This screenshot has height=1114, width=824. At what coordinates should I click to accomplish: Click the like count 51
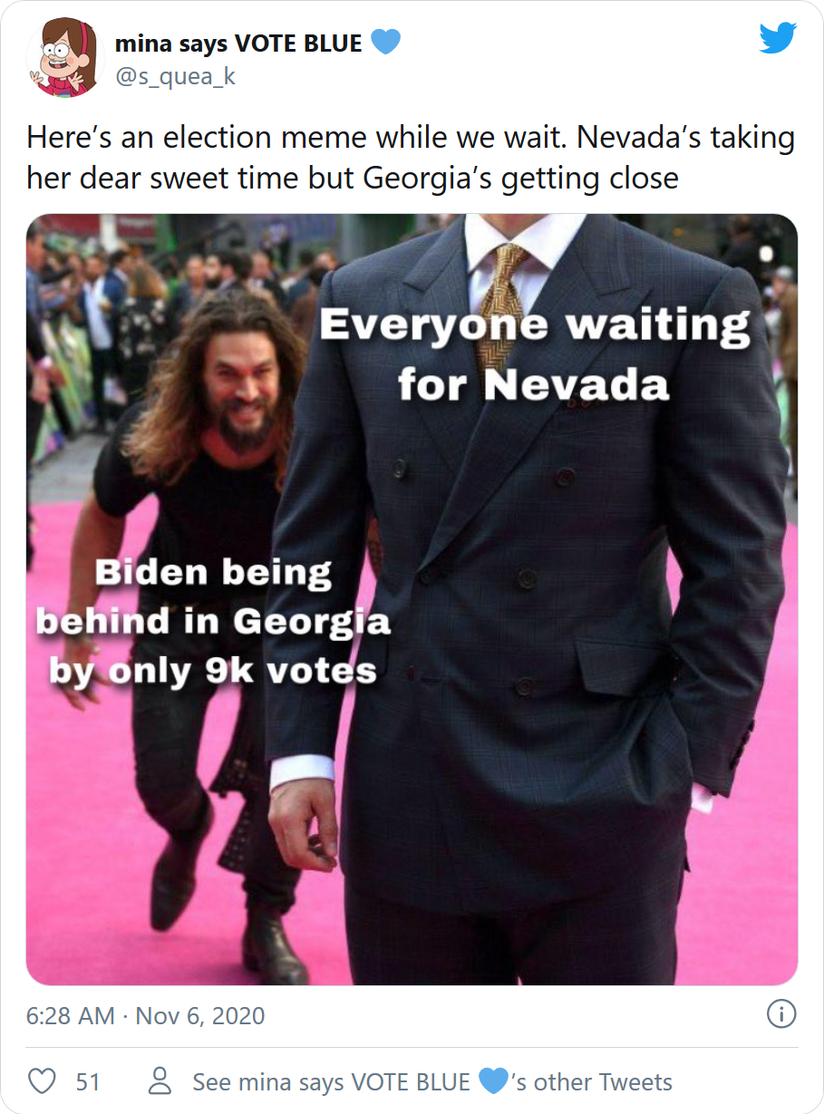pos(87,1081)
